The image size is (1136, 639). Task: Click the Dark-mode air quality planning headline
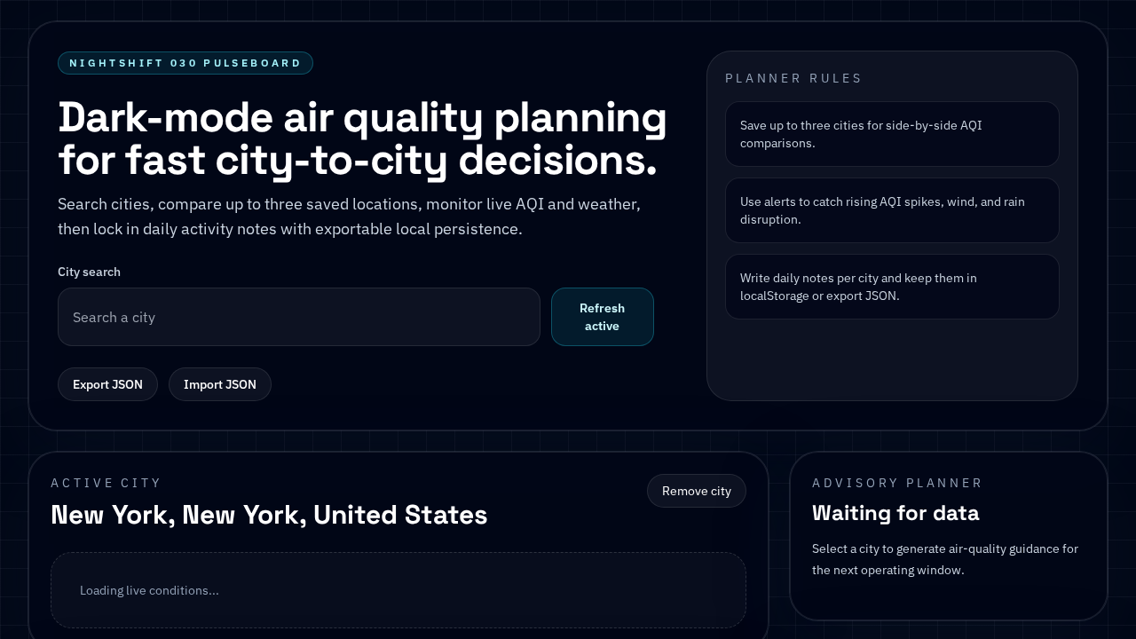coord(362,138)
